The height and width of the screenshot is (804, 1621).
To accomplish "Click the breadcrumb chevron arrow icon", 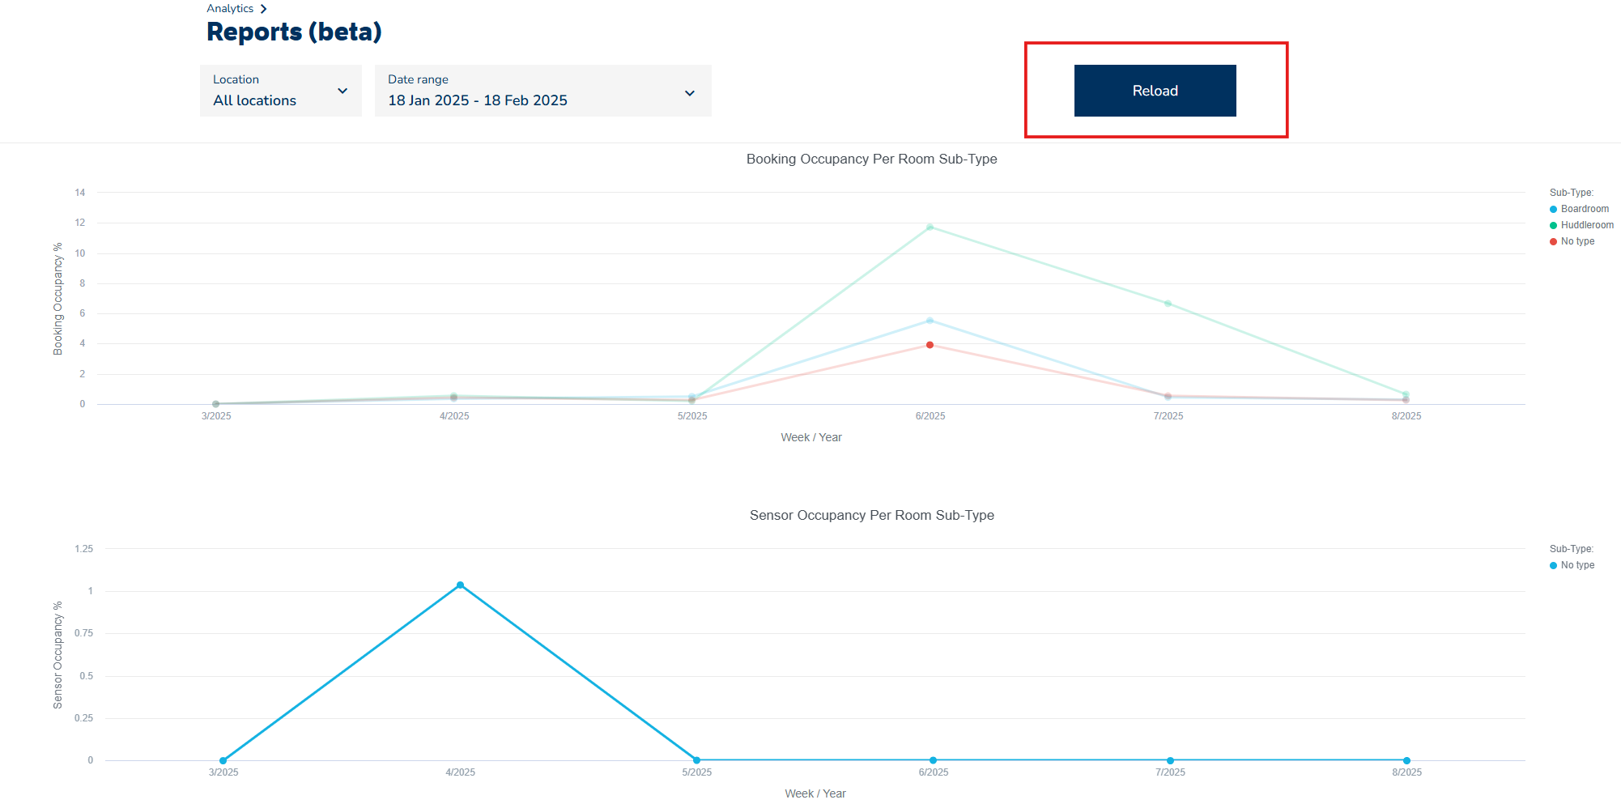I will (263, 9).
